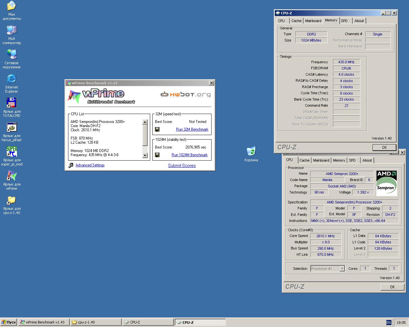The image size is (409, 327).
Task: Select cpu-z-1.40 folder shortcut icon
Action: pyautogui.click(x=12, y=200)
